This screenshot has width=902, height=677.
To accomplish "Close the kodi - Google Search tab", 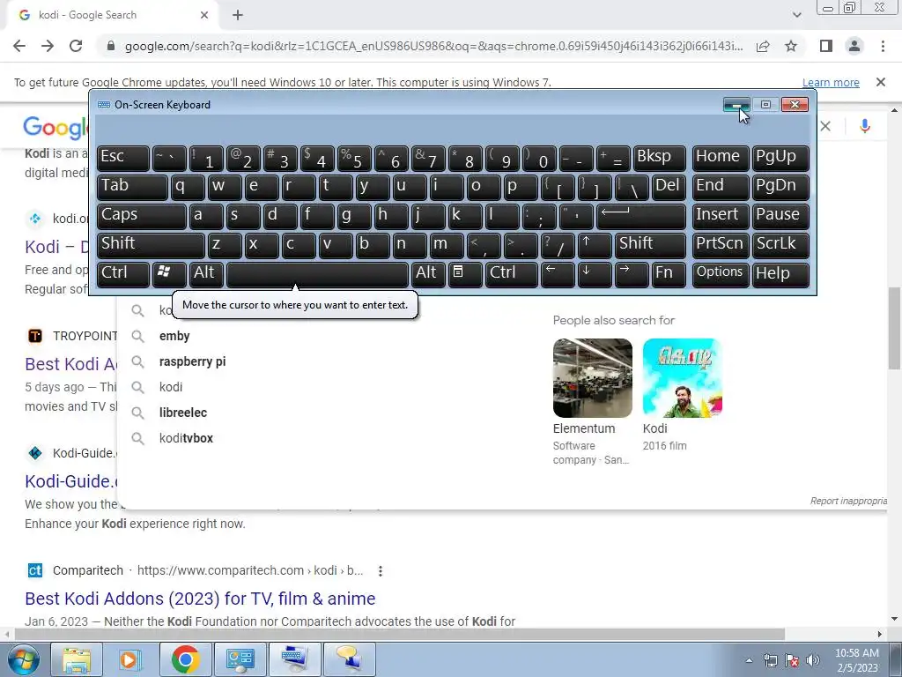I will [204, 15].
